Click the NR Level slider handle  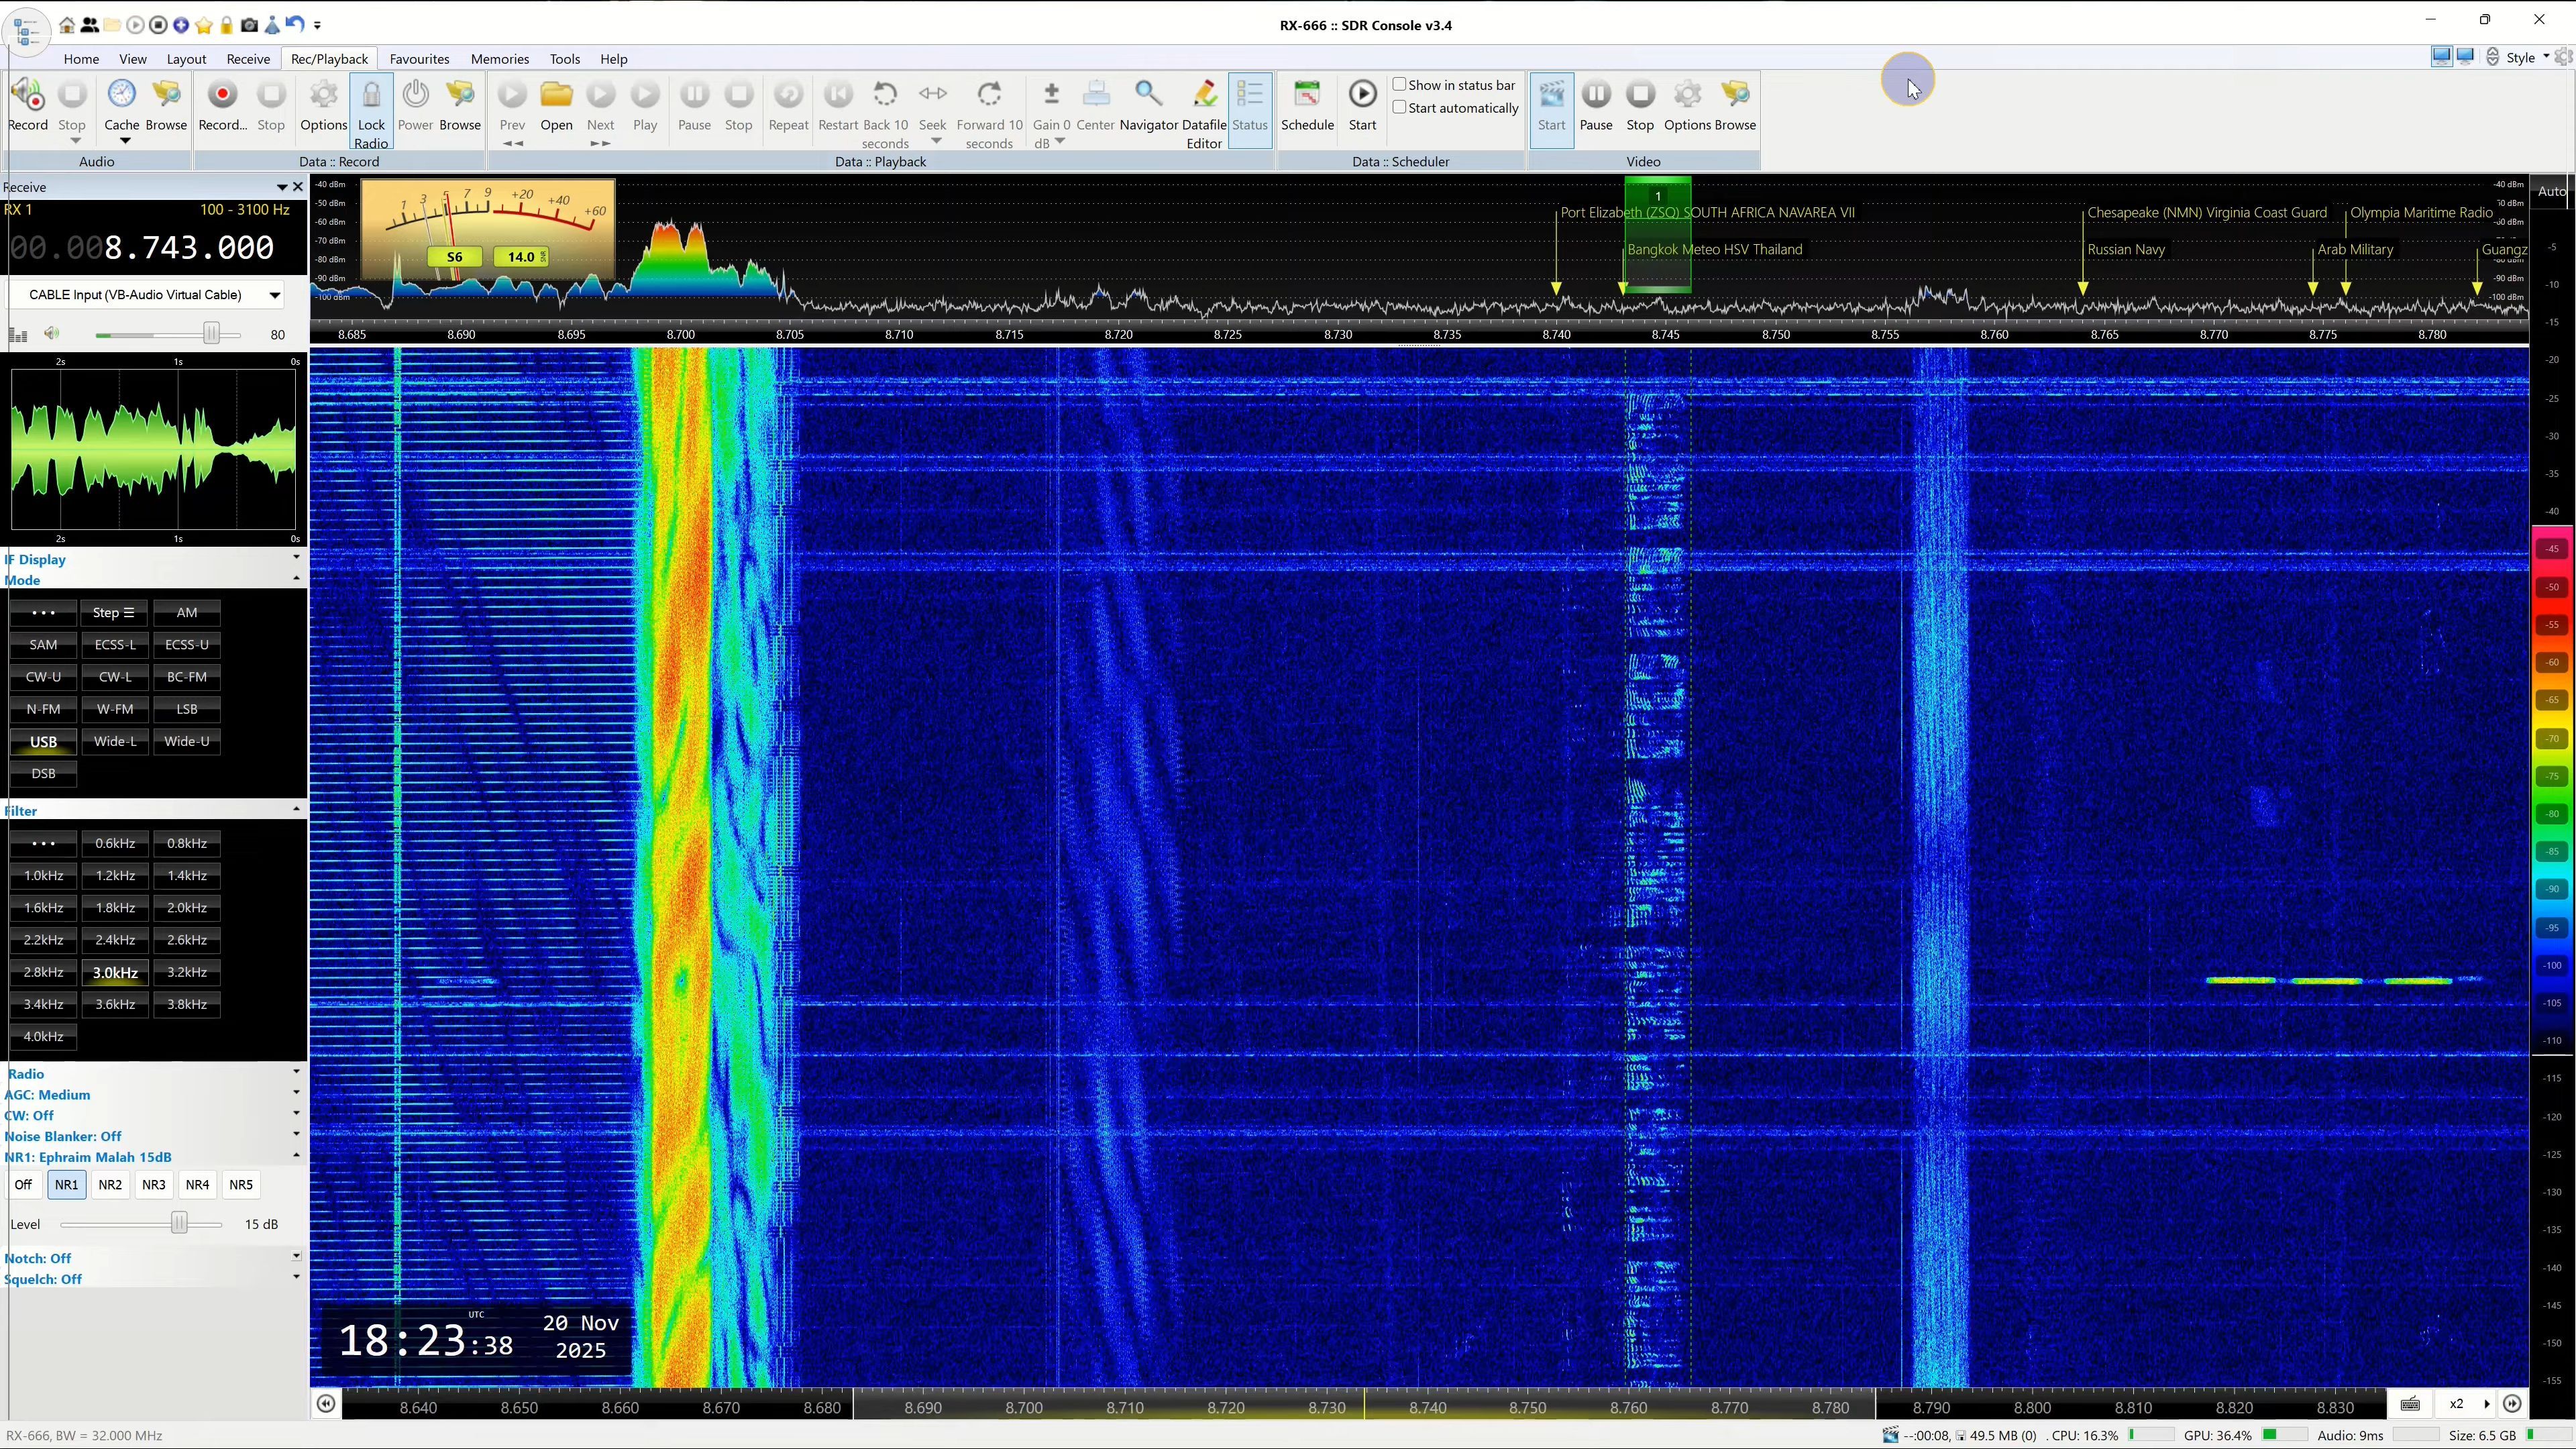pos(179,1224)
